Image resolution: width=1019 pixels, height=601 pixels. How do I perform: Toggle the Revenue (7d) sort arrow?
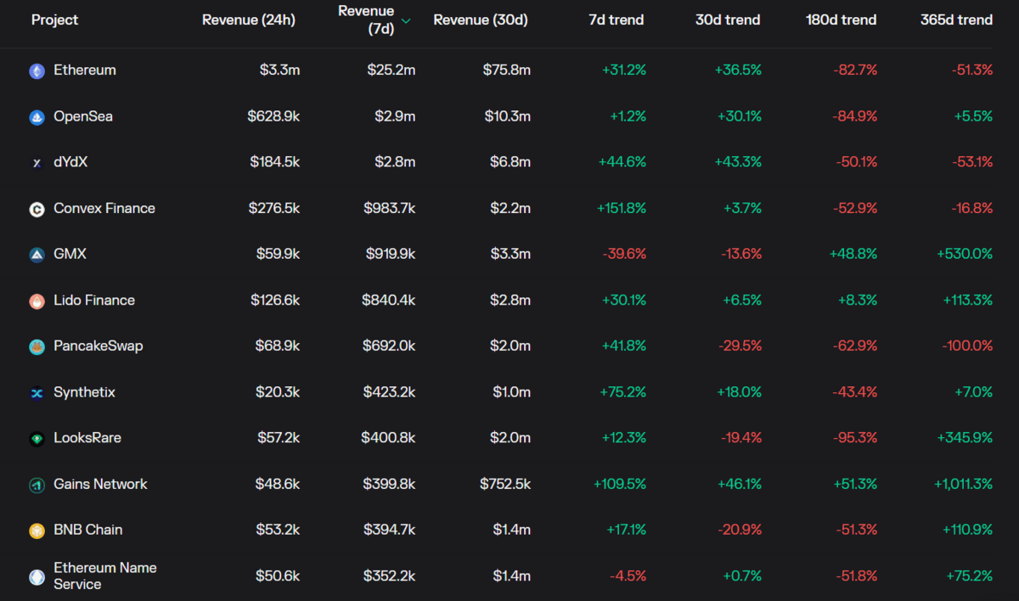tap(406, 20)
